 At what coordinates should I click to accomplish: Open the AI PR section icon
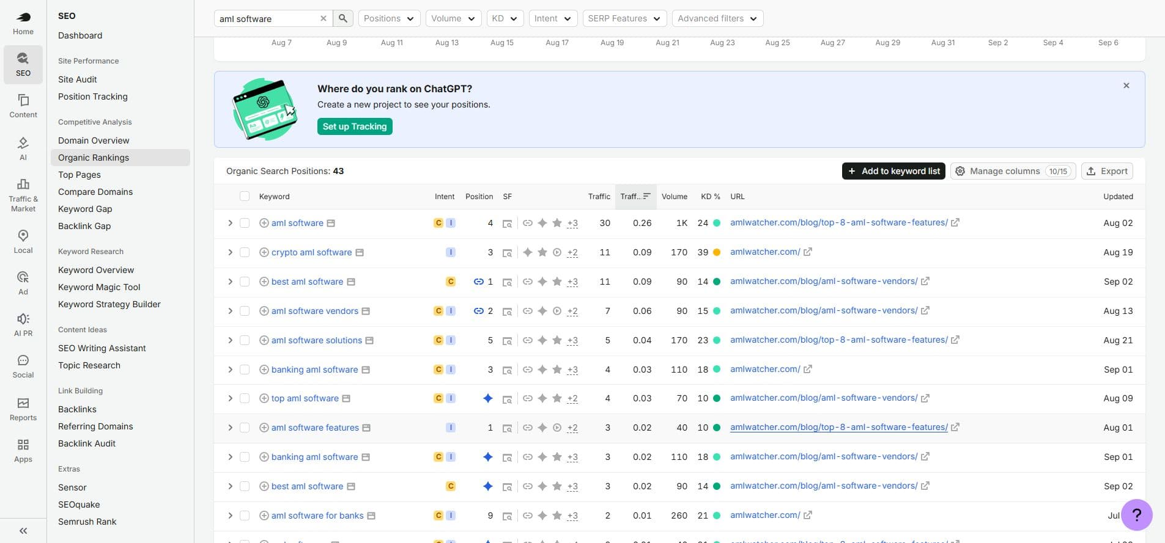(23, 324)
